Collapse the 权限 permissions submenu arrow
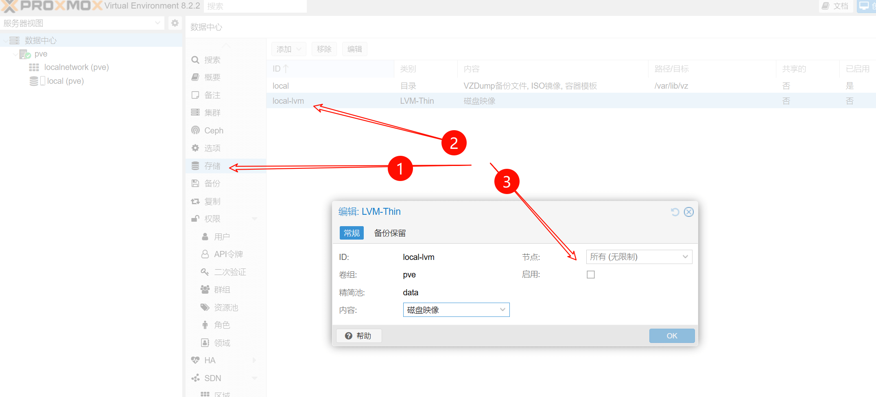 click(x=255, y=219)
